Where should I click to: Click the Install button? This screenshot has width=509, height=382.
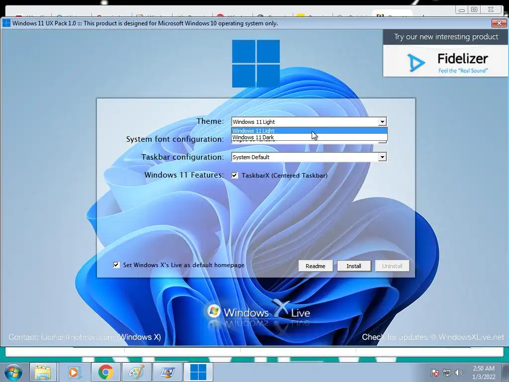click(x=354, y=266)
